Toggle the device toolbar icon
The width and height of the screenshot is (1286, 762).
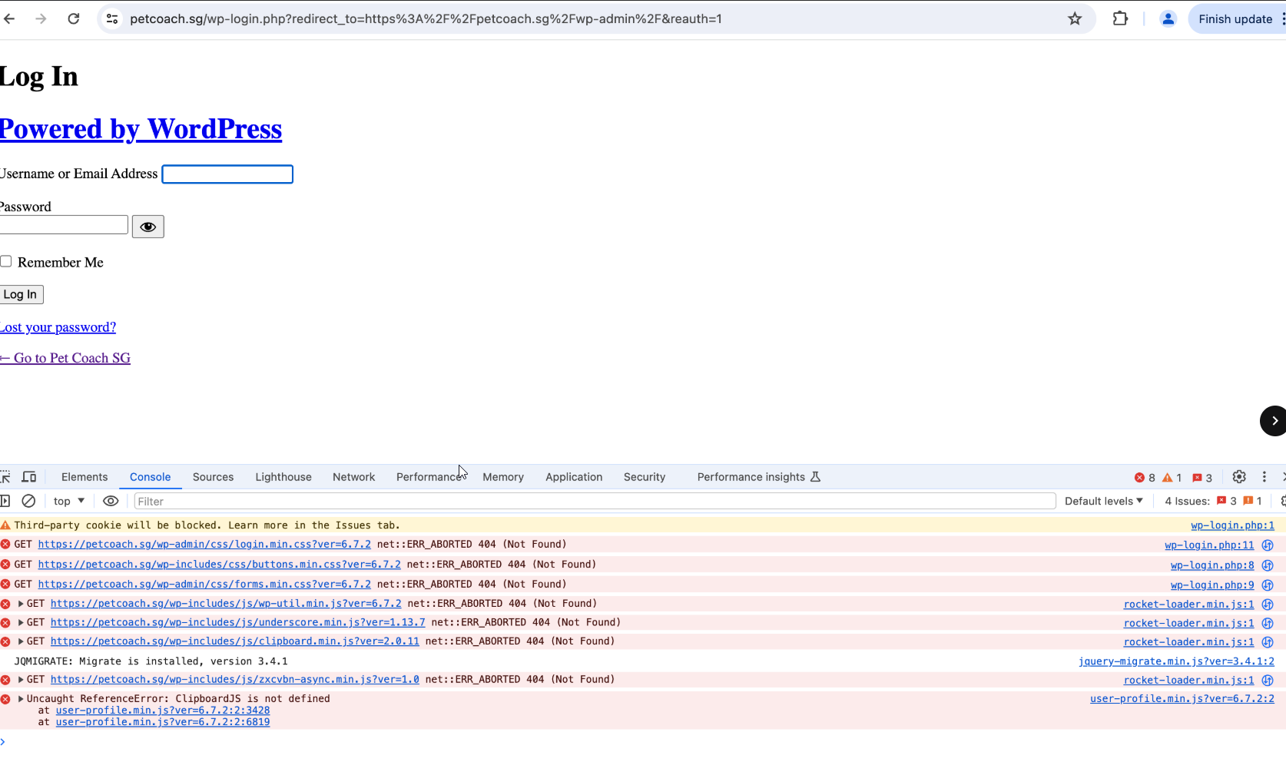click(x=29, y=477)
